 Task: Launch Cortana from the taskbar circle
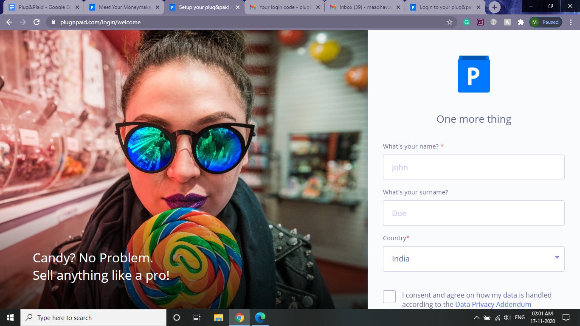(177, 318)
